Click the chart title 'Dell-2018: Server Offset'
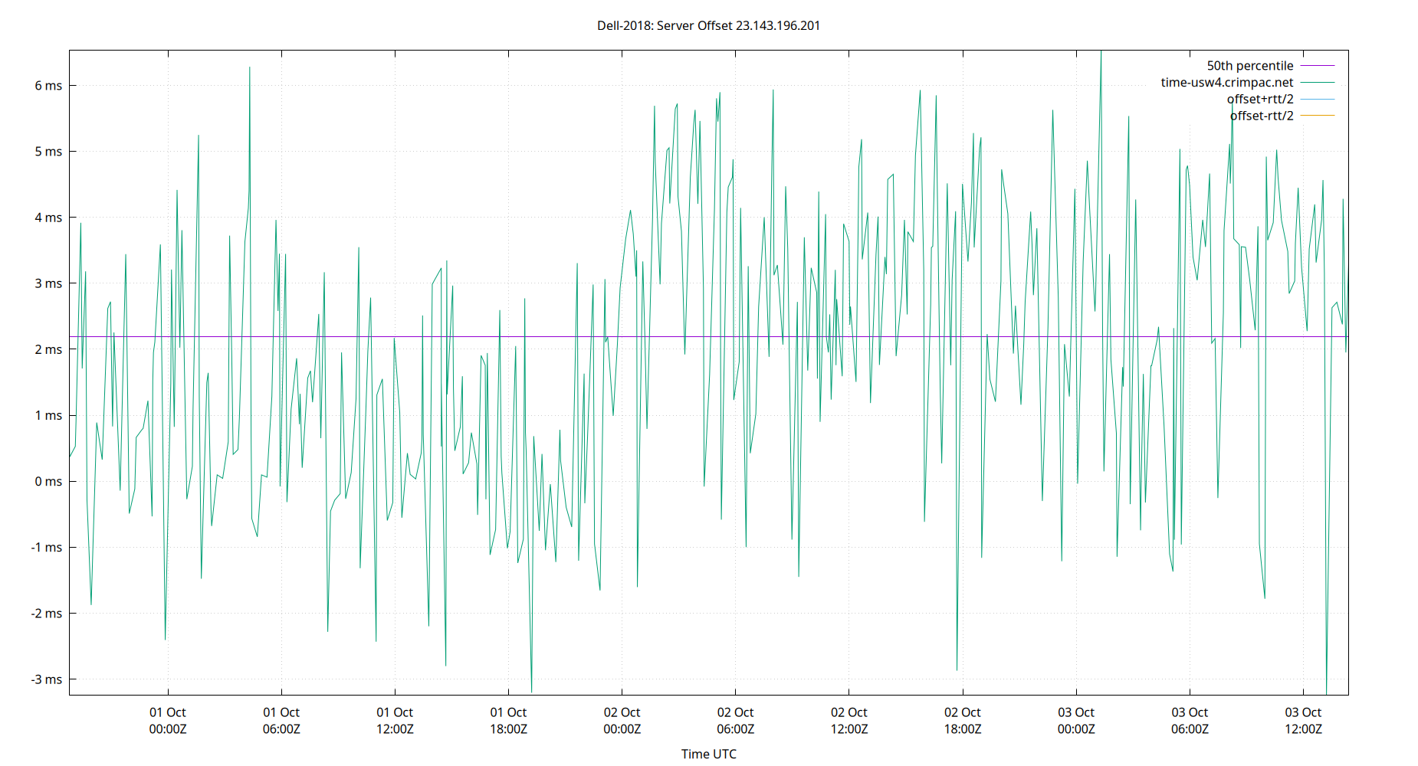 point(665,25)
